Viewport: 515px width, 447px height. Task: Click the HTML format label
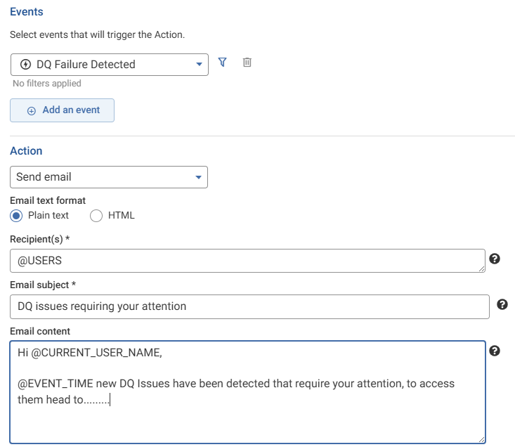point(121,216)
